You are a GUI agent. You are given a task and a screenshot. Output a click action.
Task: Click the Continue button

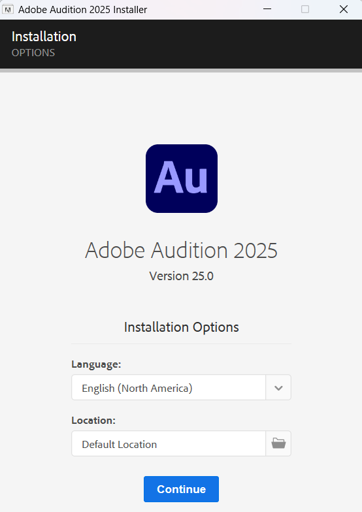click(181, 488)
